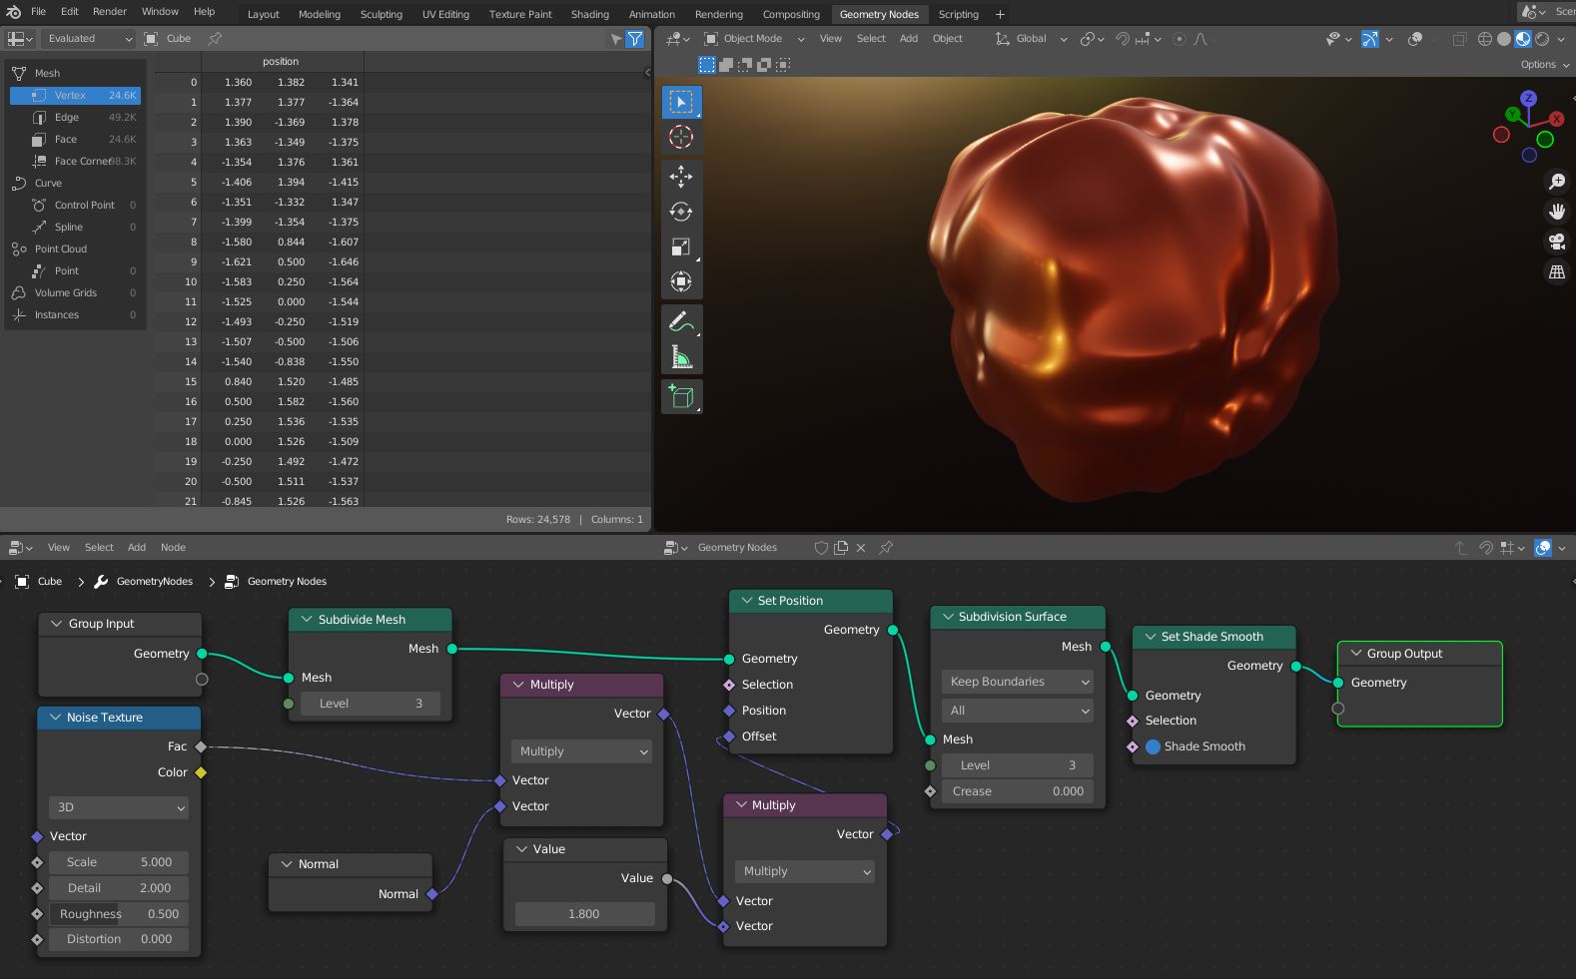Collapse the Noise Texture node
Image resolution: width=1576 pixels, height=979 pixels.
click(x=53, y=718)
